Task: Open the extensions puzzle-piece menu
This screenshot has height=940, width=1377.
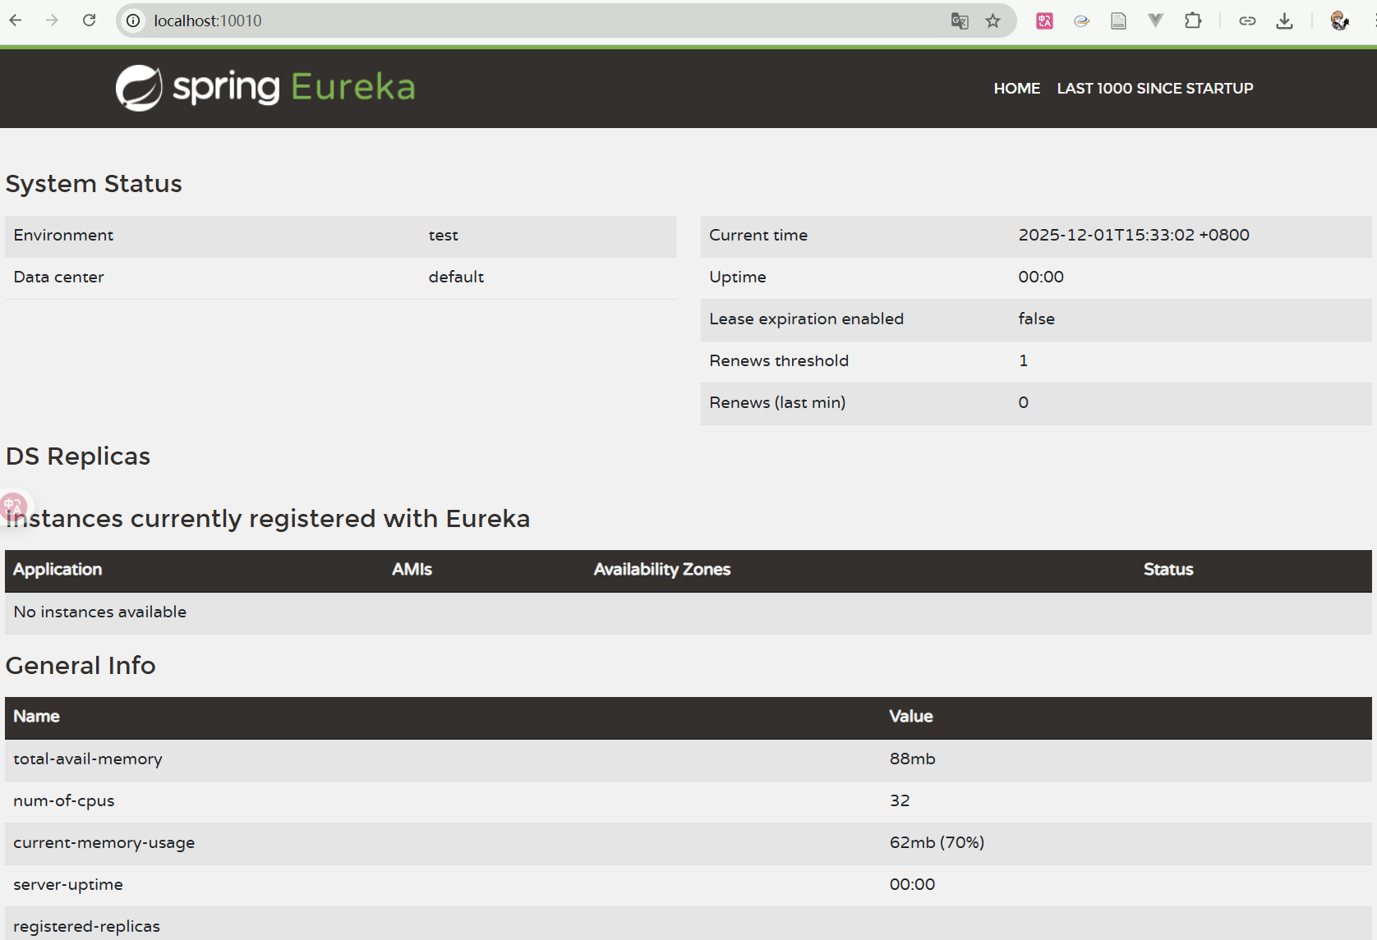Action: (1193, 21)
